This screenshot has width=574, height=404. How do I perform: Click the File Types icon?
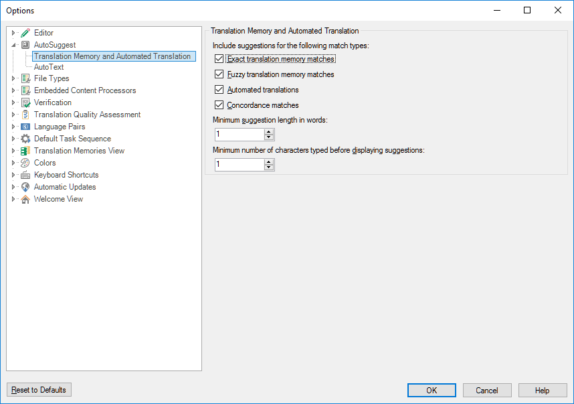(25, 78)
